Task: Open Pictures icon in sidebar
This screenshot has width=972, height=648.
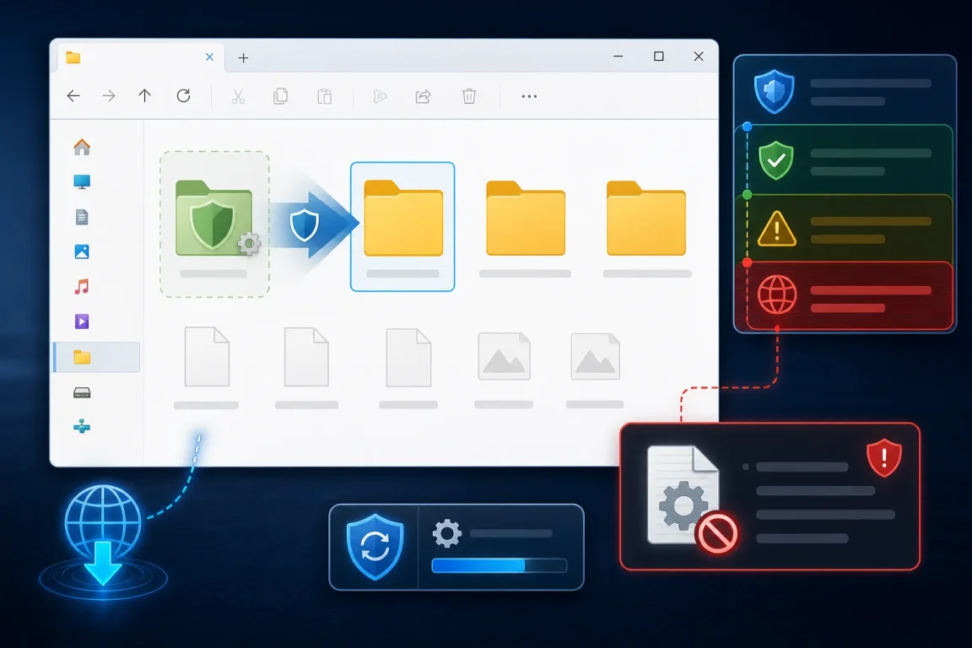Action: click(82, 251)
